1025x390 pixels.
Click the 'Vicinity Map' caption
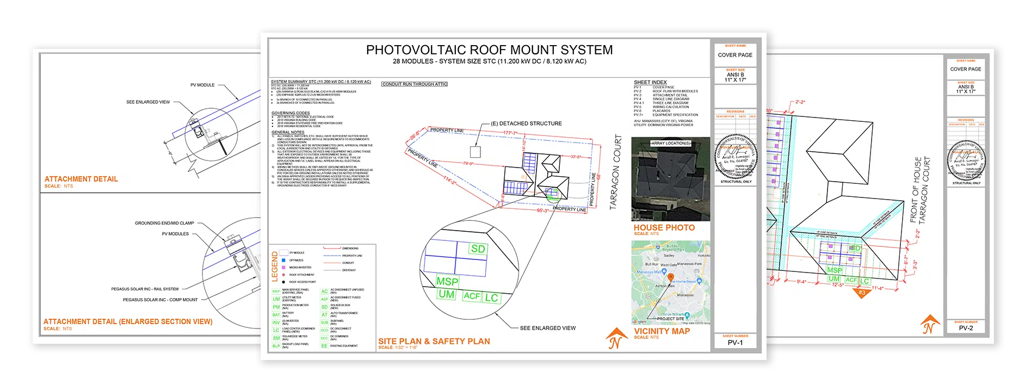tap(662, 331)
